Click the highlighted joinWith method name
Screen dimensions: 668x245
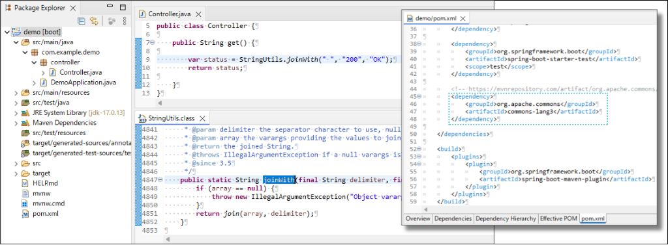[x=279, y=180]
